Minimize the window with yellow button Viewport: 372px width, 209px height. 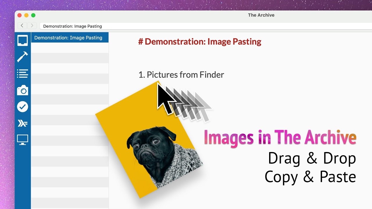click(26, 15)
